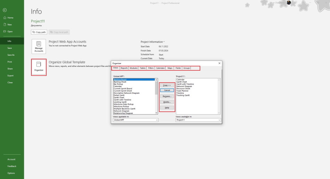The image size is (330, 179).
Task: Close the Organizer dialog with X
Action: click(x=219, y=63)
